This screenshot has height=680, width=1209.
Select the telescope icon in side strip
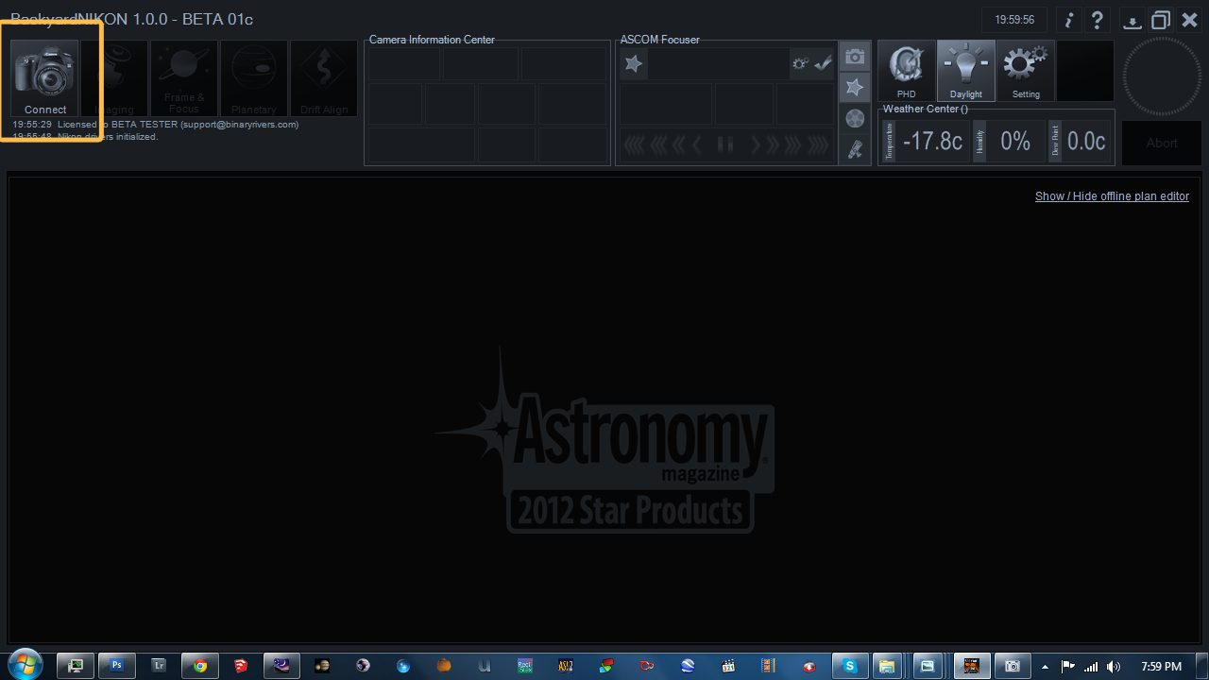[855, 149]
